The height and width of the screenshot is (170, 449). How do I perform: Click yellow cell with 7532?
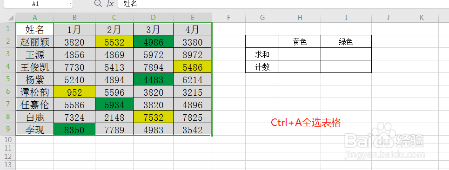click(x=153, y=117)
